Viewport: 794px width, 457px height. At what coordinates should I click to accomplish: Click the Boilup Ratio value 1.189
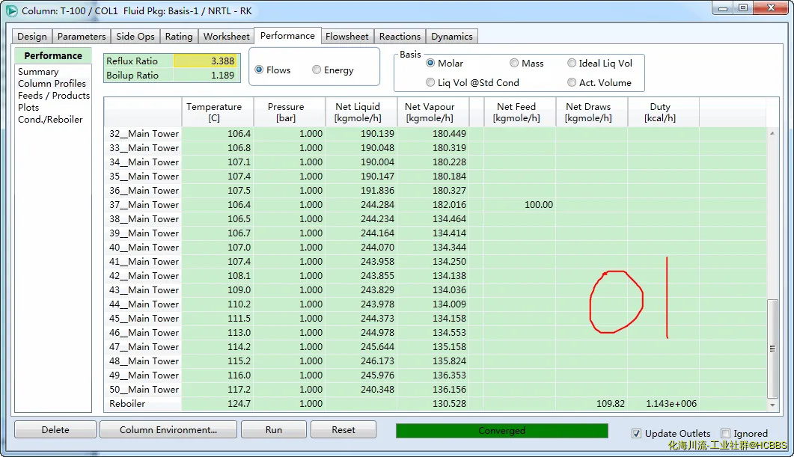tap(204, 75)
